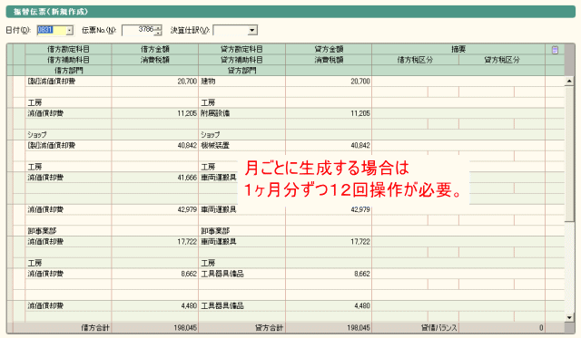Screen dimensions: 581x338
Task: Click the memo icon in table header corner
Action: pos(555,50)
